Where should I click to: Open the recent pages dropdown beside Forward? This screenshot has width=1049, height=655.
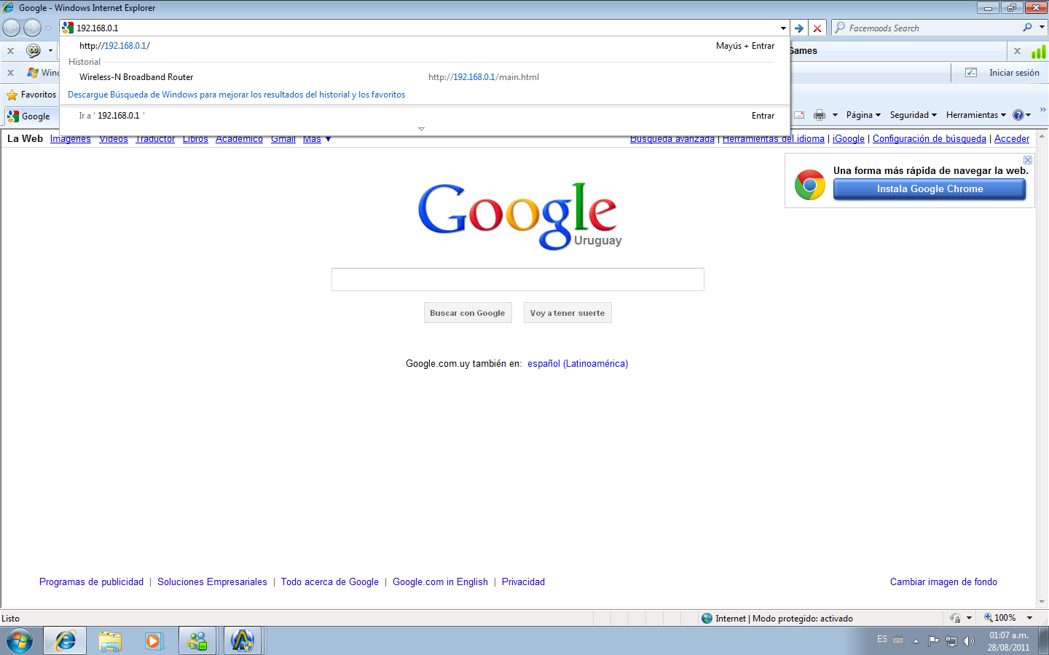pos(49,28)
